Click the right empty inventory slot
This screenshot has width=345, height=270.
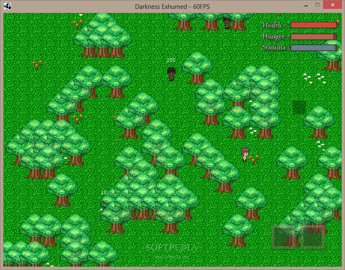pos(313,237)
